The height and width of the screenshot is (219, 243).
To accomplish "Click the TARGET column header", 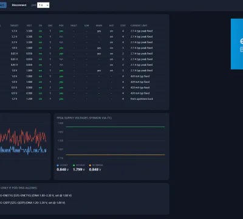I will tap(14, 26).
